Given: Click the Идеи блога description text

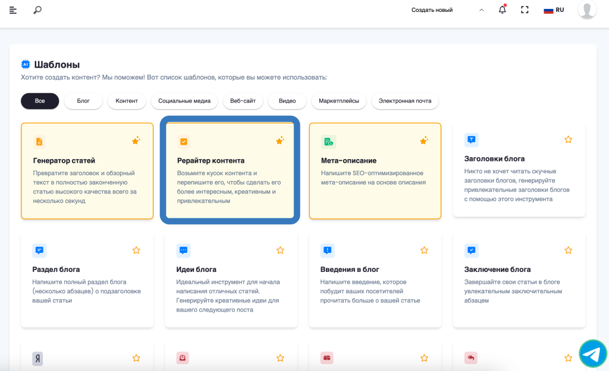Looking at the screenshot, I should [x=228, y=296].
